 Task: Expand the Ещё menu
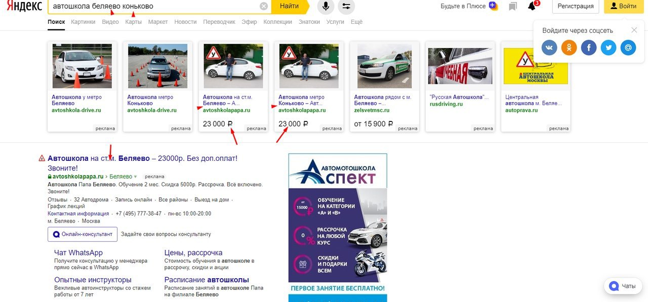356,22
